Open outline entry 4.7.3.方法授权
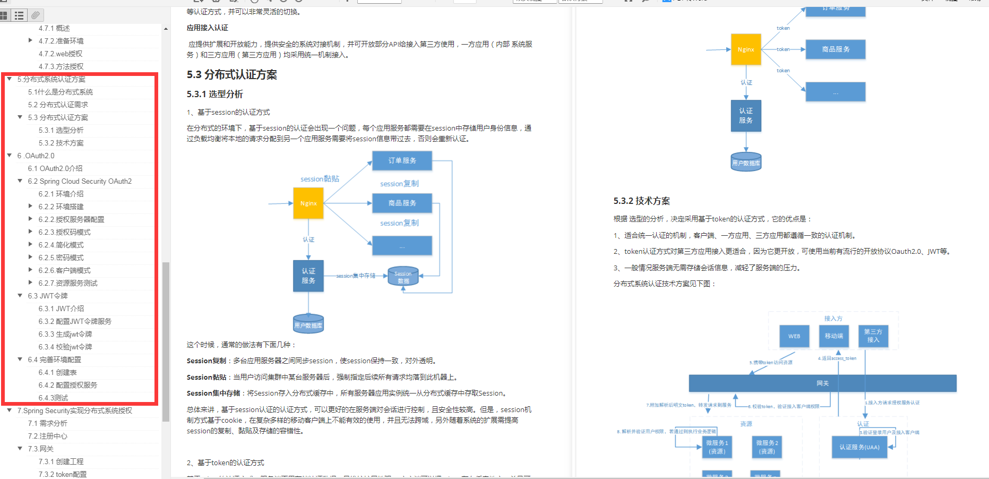The height and width of the screenshot is (479, 989). (61, 66)
